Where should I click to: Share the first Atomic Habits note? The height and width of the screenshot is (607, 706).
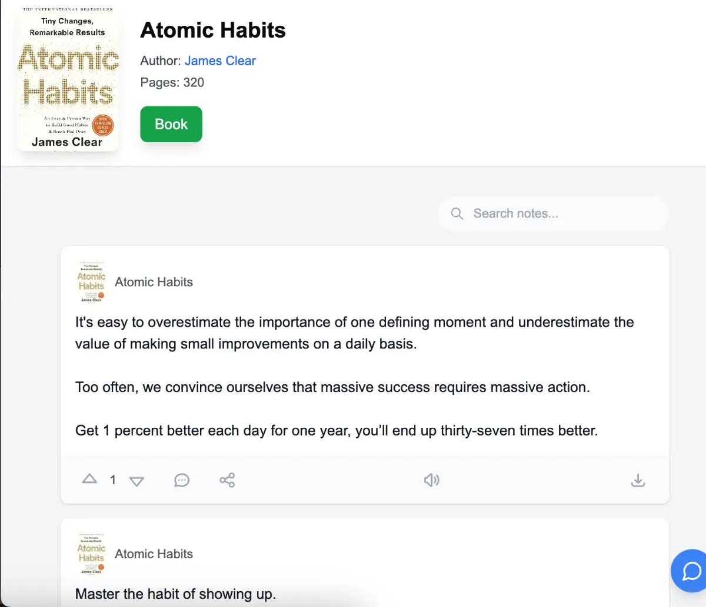tap(227, 480)
